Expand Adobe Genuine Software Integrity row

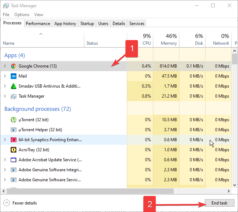[5, 170]
